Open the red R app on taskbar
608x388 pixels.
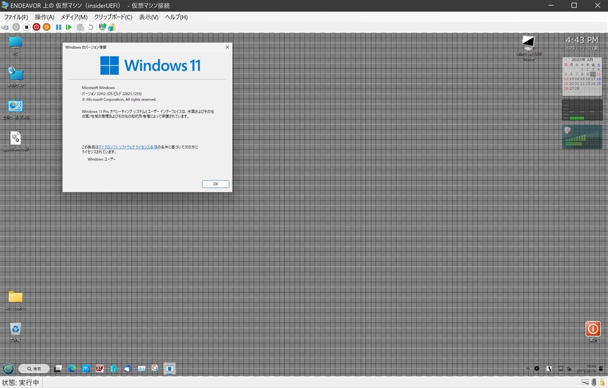tap(100, 368)
